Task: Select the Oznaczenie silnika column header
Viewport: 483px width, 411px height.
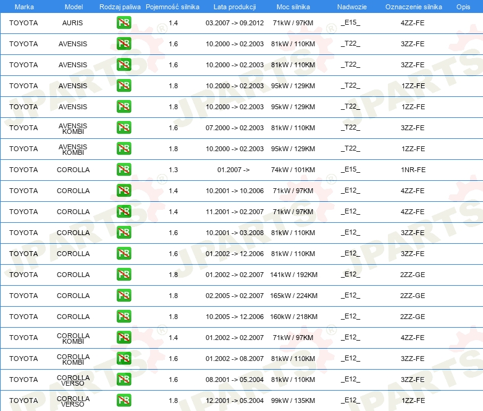Action: 413,7
